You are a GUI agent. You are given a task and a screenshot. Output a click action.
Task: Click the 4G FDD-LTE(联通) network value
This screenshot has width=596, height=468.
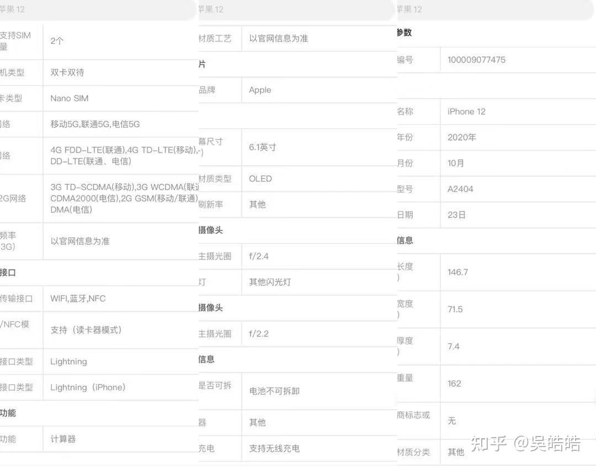click(x=124, y=156)
